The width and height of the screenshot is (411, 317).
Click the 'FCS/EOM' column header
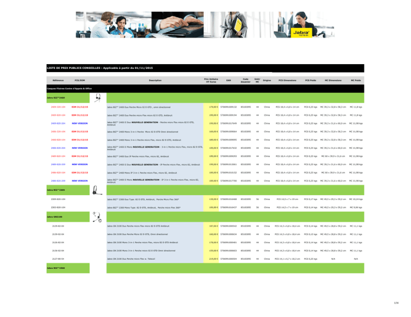coord(80,80)
